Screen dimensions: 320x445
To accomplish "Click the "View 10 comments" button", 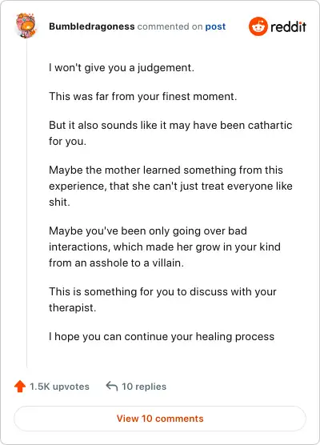I will (160, 419).
